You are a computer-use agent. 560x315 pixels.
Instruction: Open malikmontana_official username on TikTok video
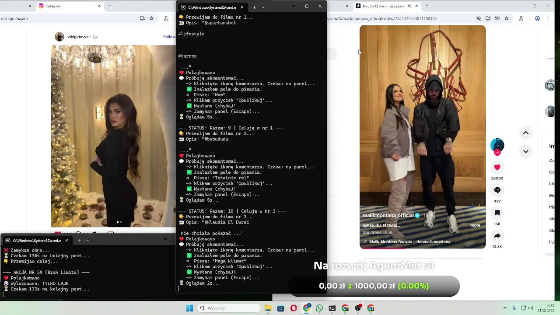pyautogui.click(x=388, y=215)
